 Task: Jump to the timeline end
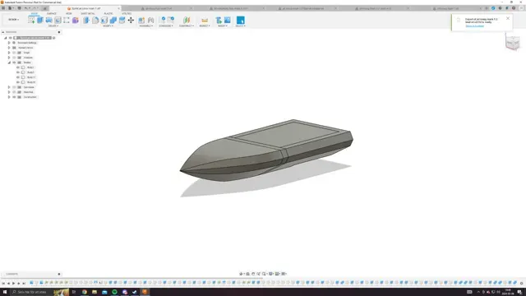24,283
